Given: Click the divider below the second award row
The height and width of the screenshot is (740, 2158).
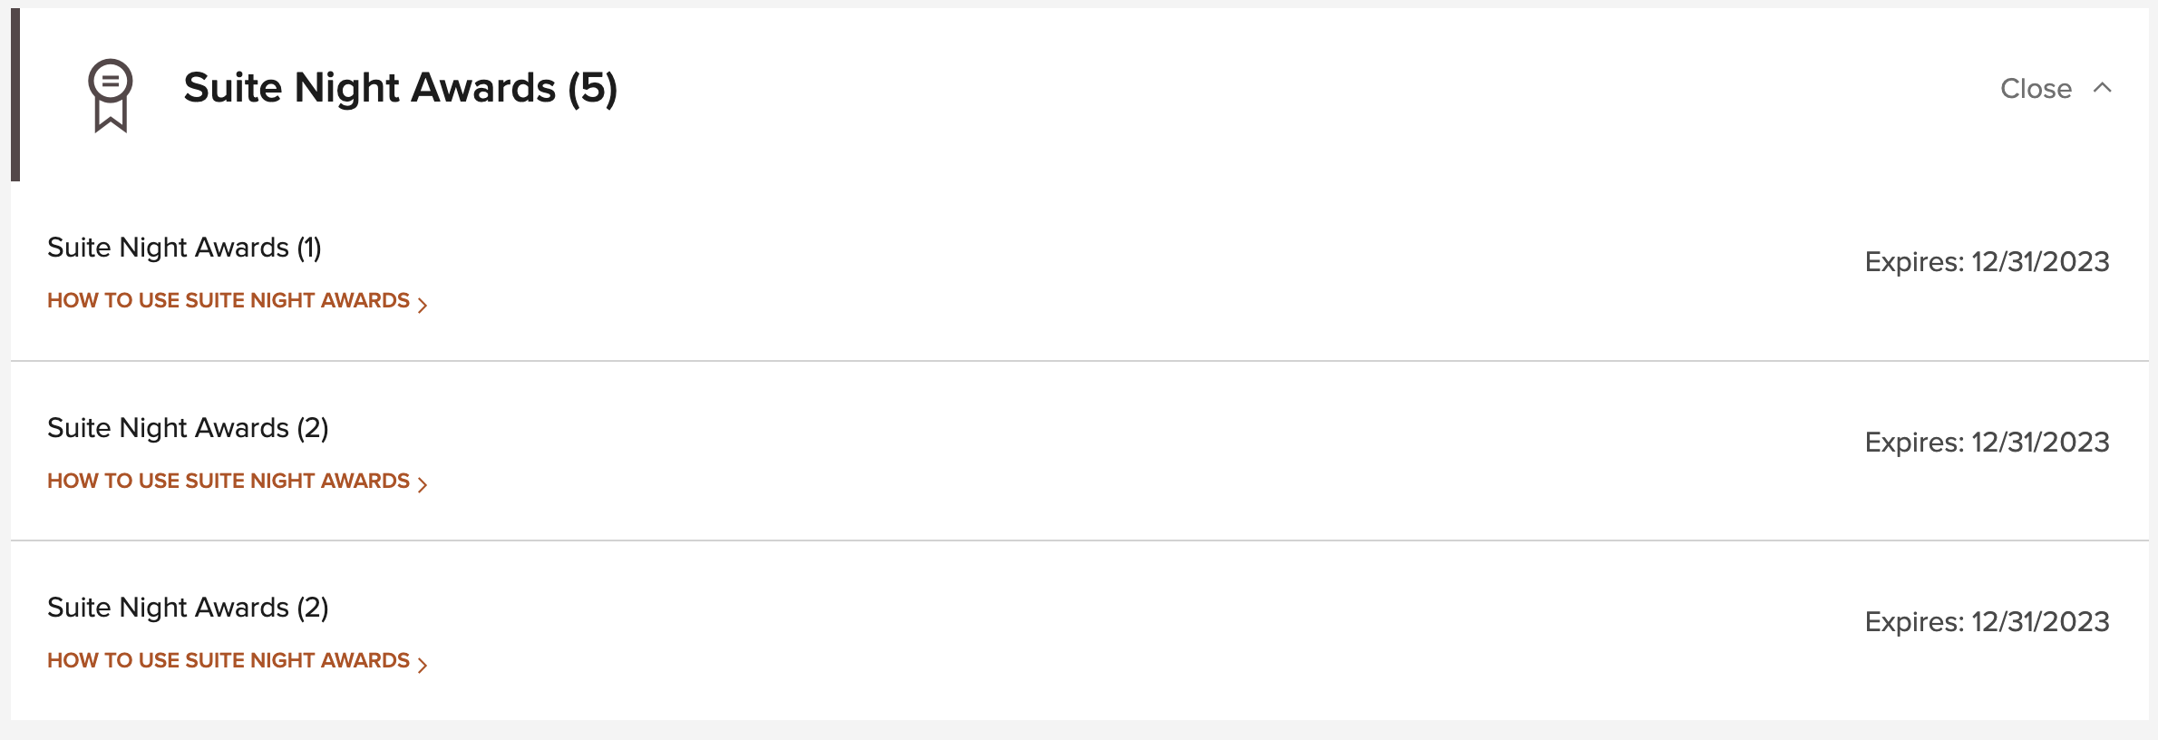Looking at the screenshot, I should (x=1080, y=540).
